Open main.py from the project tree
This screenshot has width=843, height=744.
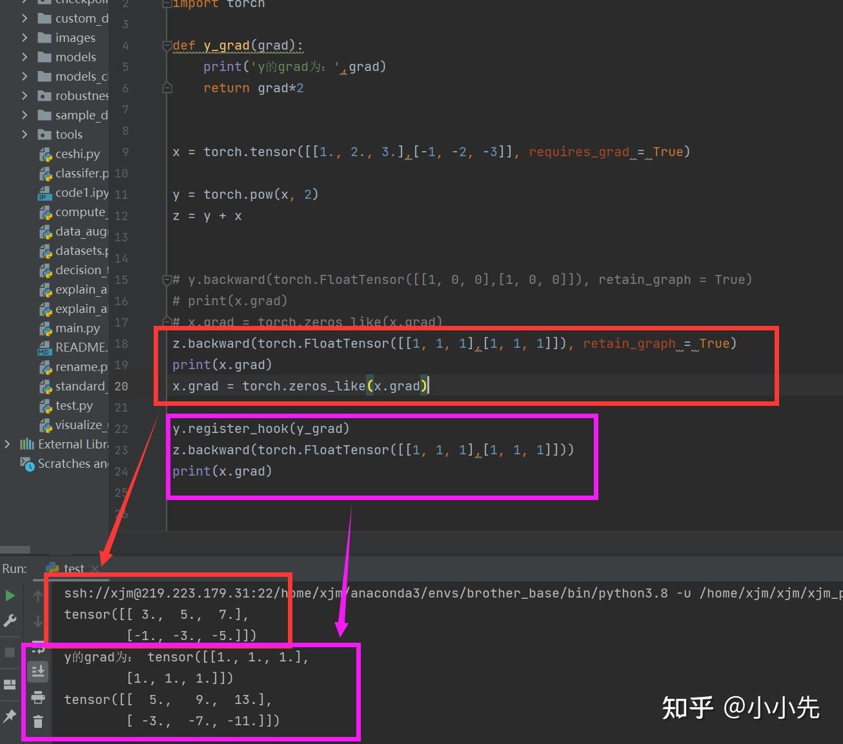click(77, 328)
